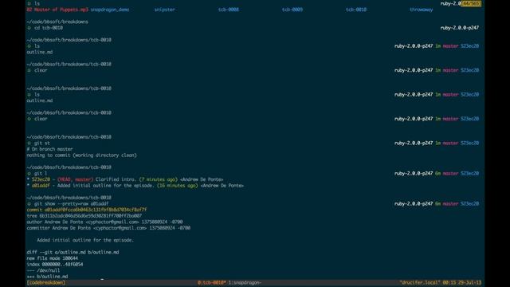Viewport: 510px width, 287px height.
Task: Click the tcb-0008 directory name
Action: pos(229,10)
